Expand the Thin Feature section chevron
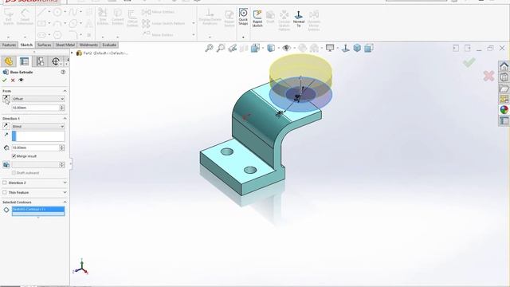The width and height of the screenshot is (510, 287). [65, 192]
